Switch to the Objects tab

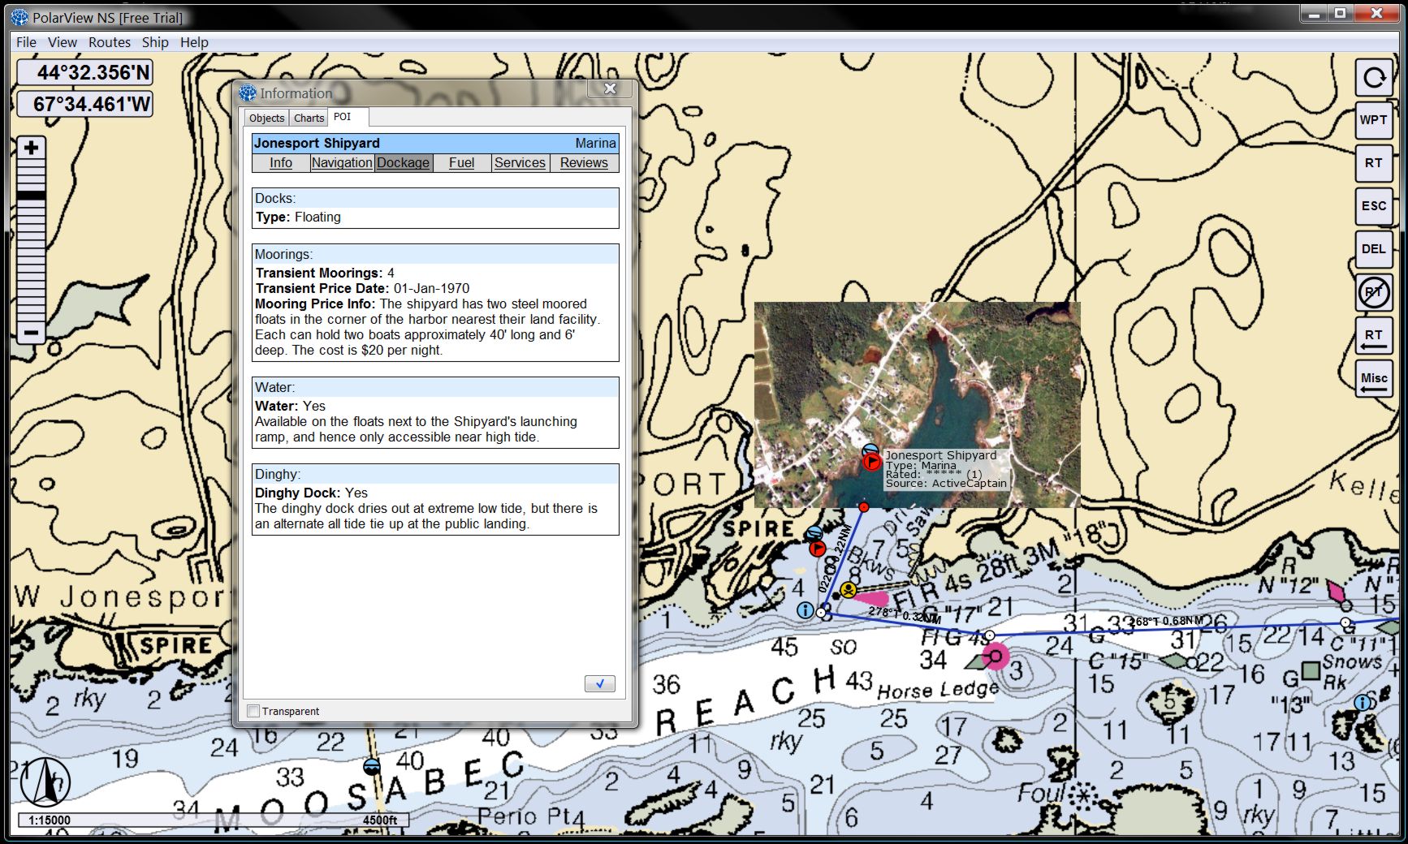point(266,118)
